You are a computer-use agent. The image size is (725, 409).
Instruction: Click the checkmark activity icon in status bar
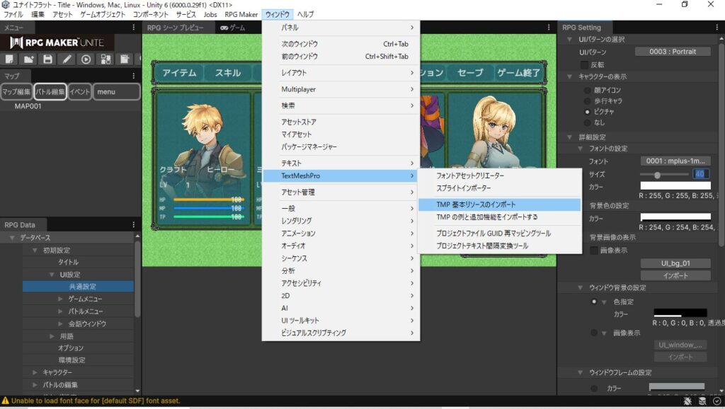(x=717, y=401)
